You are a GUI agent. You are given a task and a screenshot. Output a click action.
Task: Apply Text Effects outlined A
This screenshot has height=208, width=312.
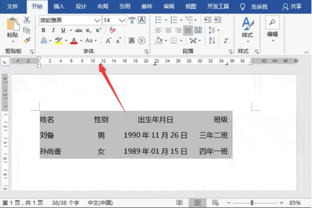44,40
